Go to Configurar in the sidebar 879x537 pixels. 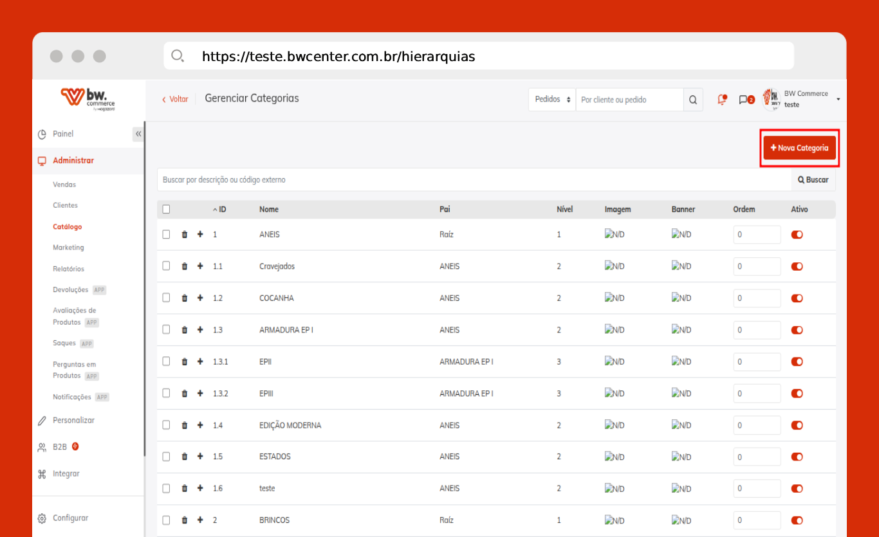(x=70, y=518)
